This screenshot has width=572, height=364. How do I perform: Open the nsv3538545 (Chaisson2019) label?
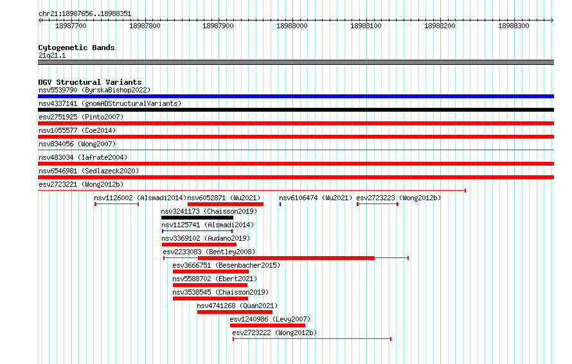click(x=220, y=292)
